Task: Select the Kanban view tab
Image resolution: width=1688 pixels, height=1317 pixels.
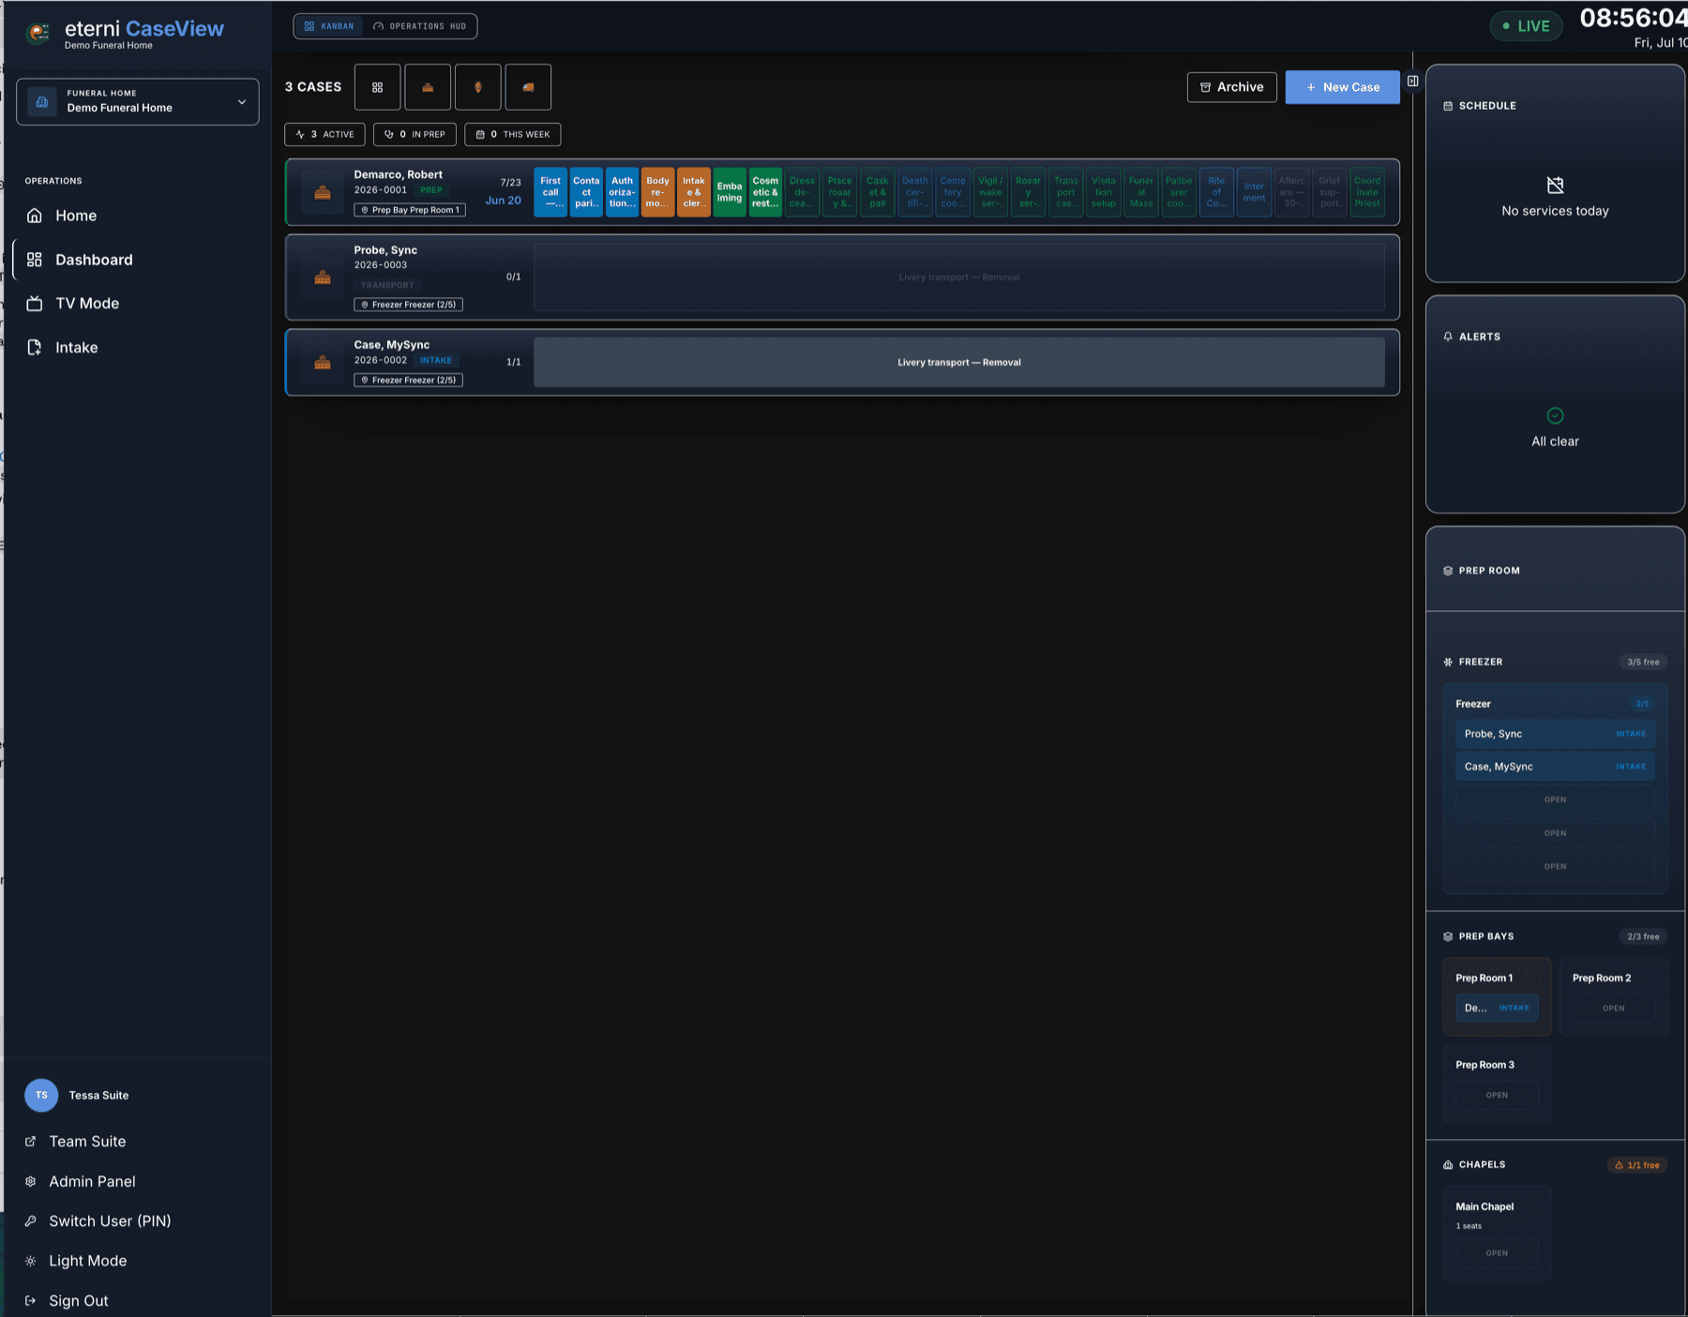Action: tap(329, 26)
